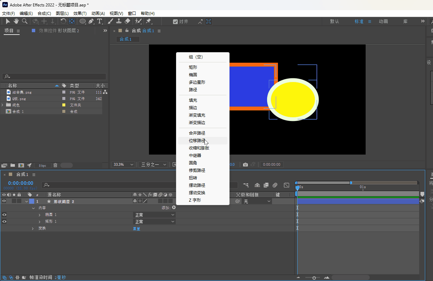433x281 pixels.
Task: Click the 01s mark on time ruler
Action: tap(363, 187)
